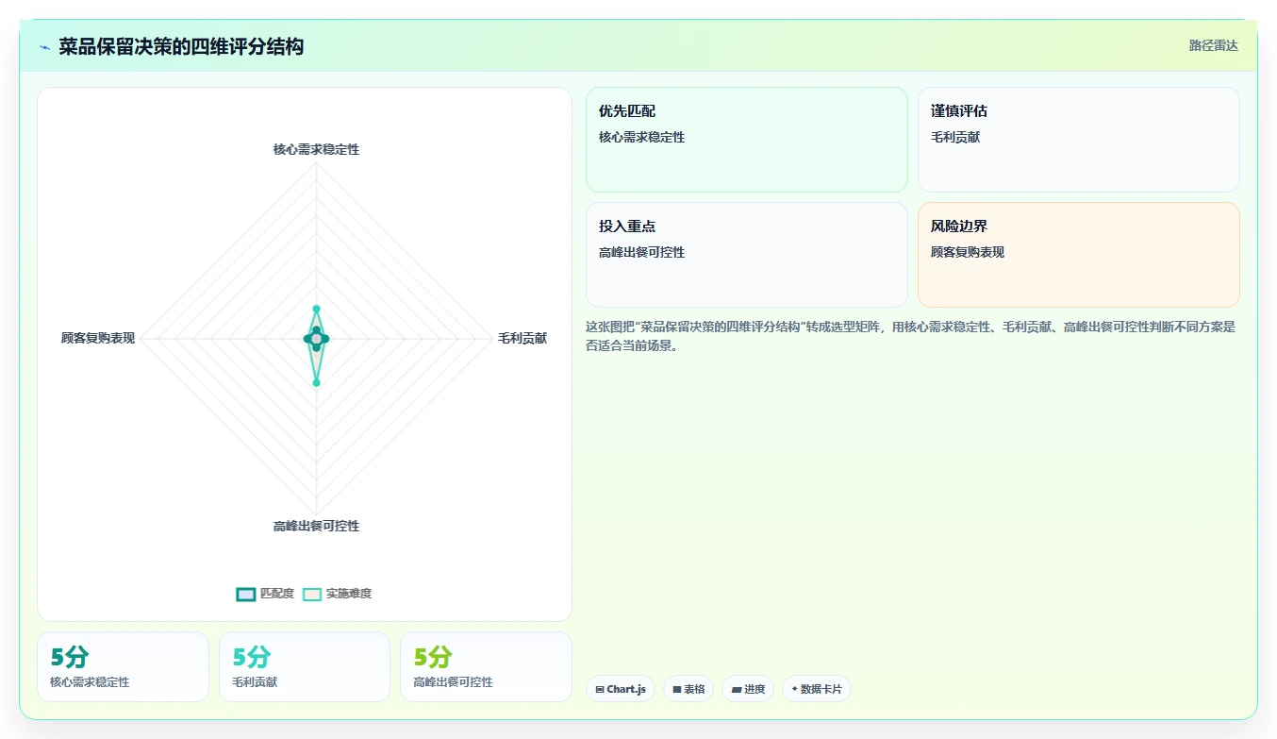The width and height of the screenshot is (1277, 739).
Task: Click the 数据卡片 chip
Action: tap(817, 689)
